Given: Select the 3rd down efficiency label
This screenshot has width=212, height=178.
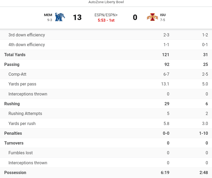Looking at the screenshot, I should click(26, 35).
